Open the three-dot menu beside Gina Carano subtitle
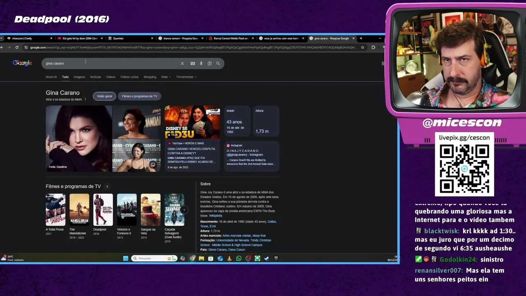The image size is (526, 296). pyautogui.click(x=85, y=99)
